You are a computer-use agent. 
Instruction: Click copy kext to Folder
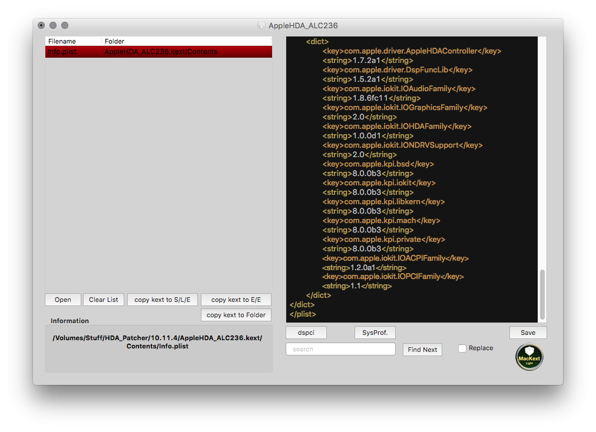tap(236, 315)
